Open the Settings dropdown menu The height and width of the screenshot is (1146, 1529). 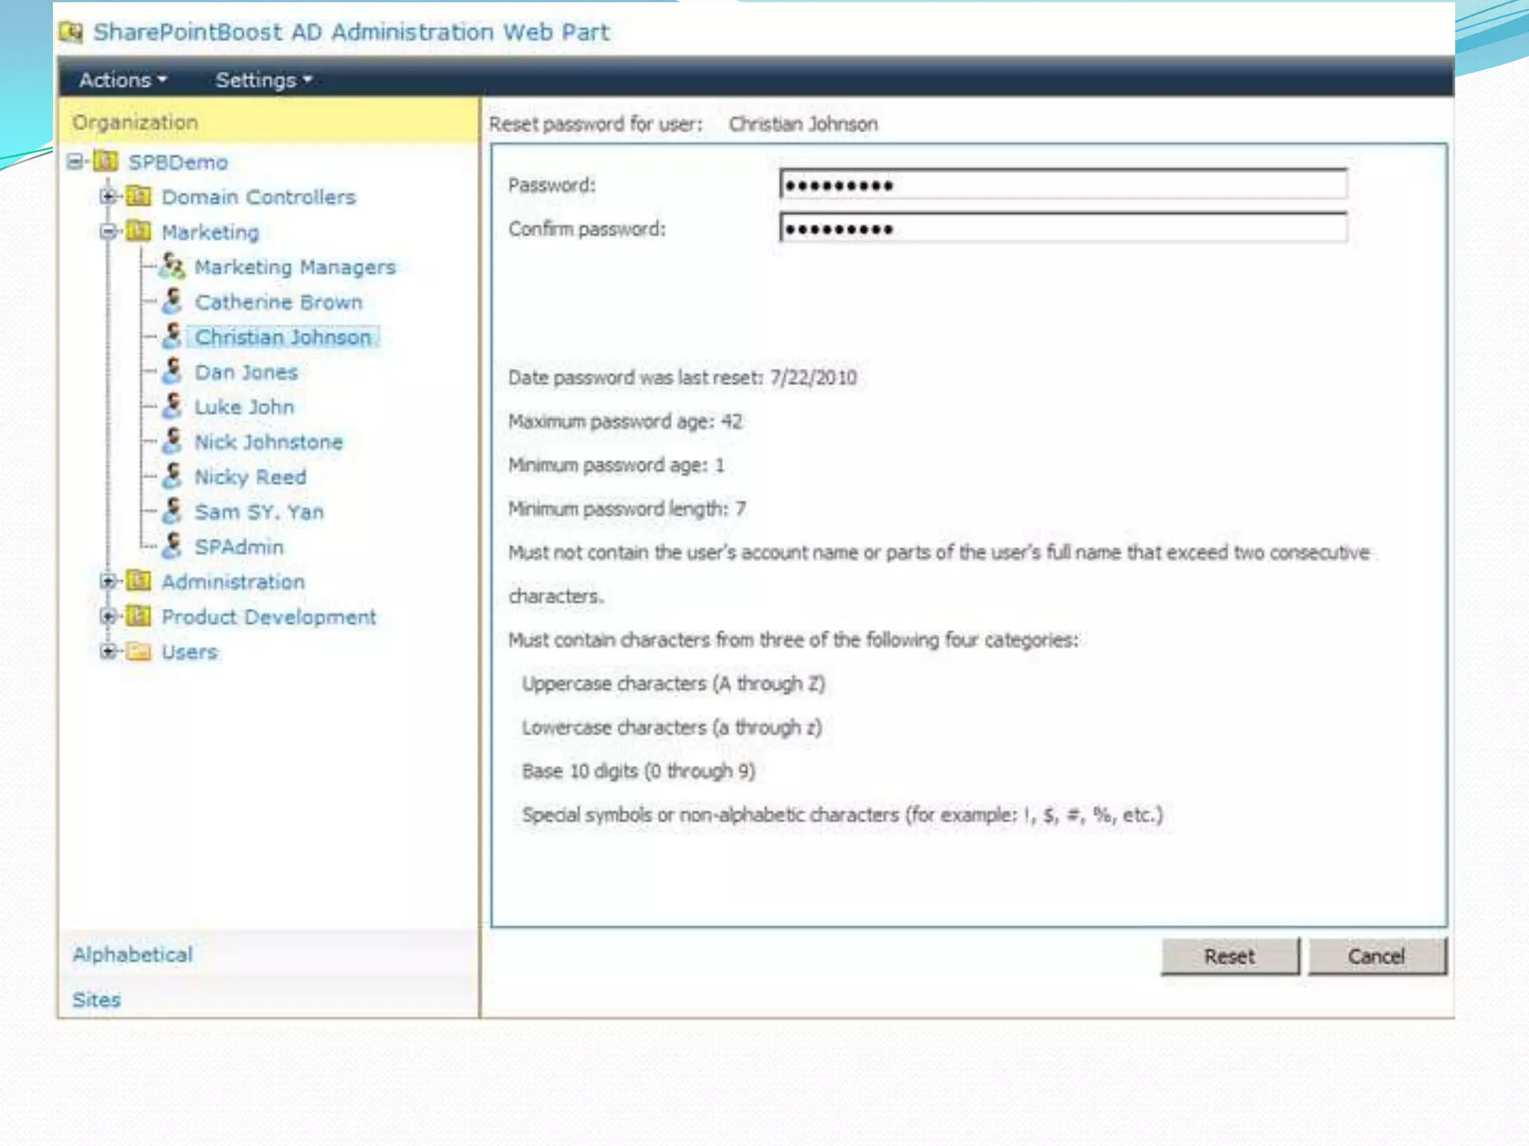[x=263, y=80]
